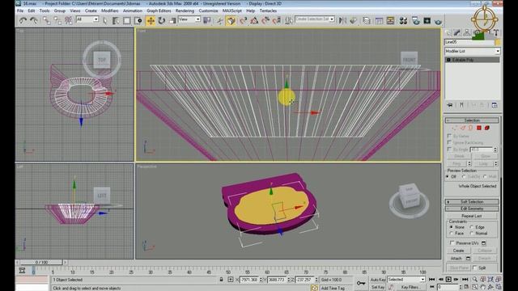
Task: Open the selection filter All dropdown
Action: 87,19
